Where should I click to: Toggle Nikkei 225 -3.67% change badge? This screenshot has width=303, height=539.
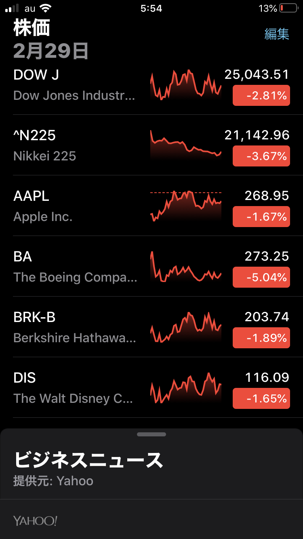(261, 156)
